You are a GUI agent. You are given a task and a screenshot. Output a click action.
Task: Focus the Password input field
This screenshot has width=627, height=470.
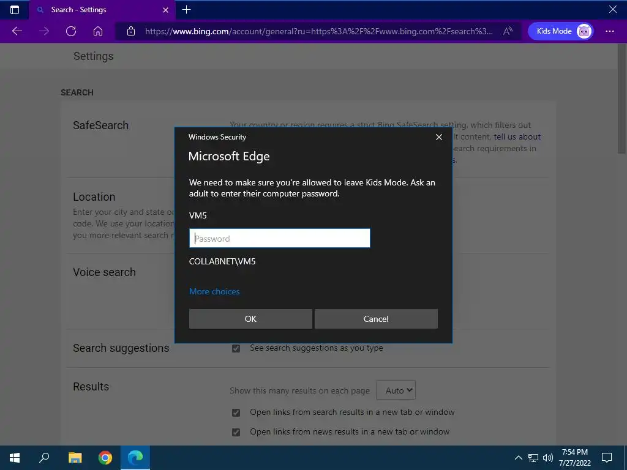click(x=279, y=238)
